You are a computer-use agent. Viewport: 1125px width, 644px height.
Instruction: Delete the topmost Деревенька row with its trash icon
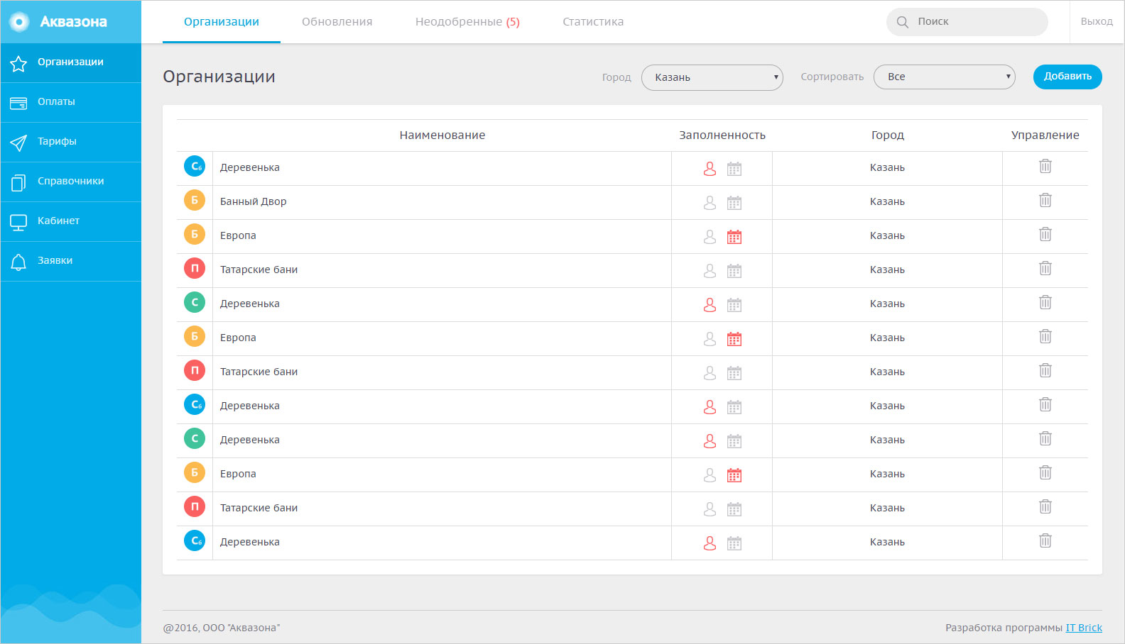coord(1045,166)
